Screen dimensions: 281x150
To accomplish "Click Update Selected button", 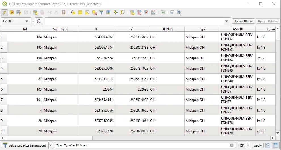I will coord(268,21).
